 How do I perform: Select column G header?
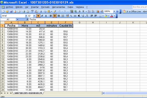tap(79, 23)
